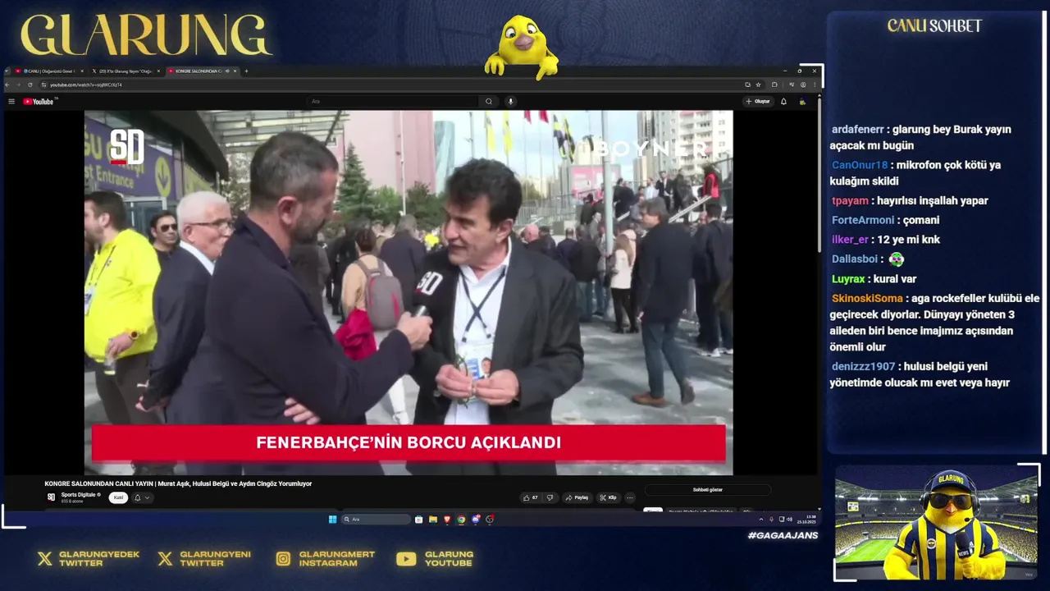
Task: Open Chrome from the taskbar
Action: point(461,519)
